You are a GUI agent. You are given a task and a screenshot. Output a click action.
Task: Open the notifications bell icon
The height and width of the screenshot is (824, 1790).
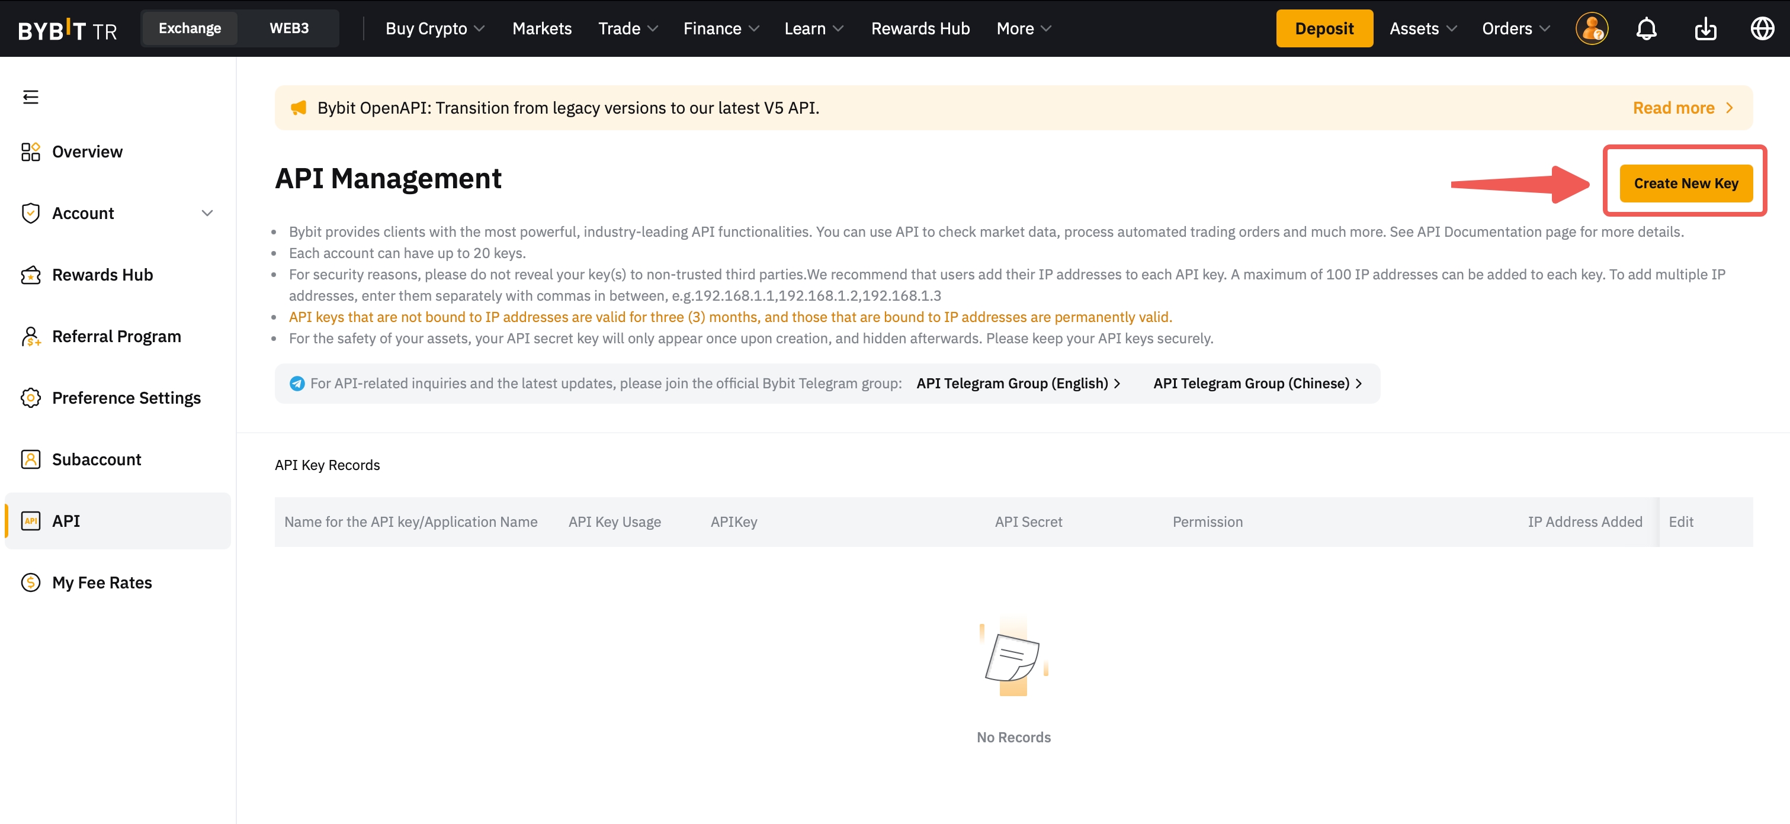(1646, 28)
